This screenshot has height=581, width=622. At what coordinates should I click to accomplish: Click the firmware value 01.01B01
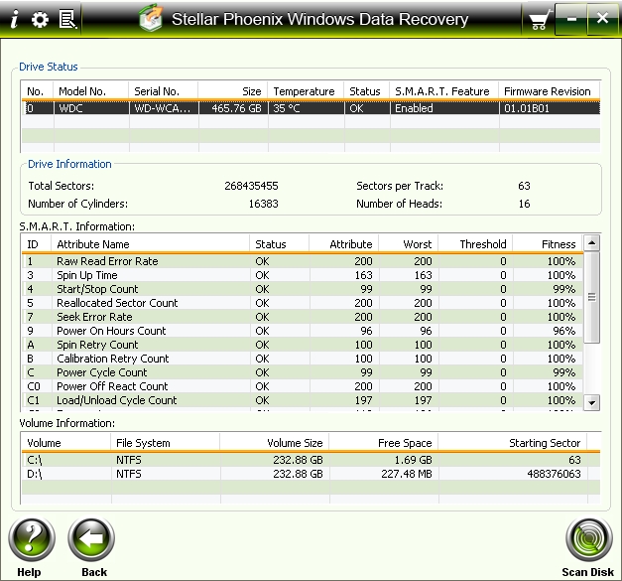[x=527, y=108]
